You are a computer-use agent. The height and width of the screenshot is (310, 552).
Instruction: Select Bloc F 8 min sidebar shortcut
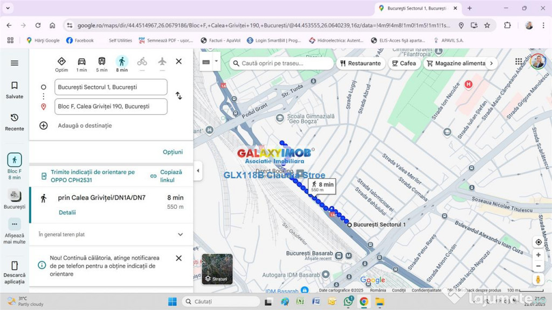pos(15,167)
